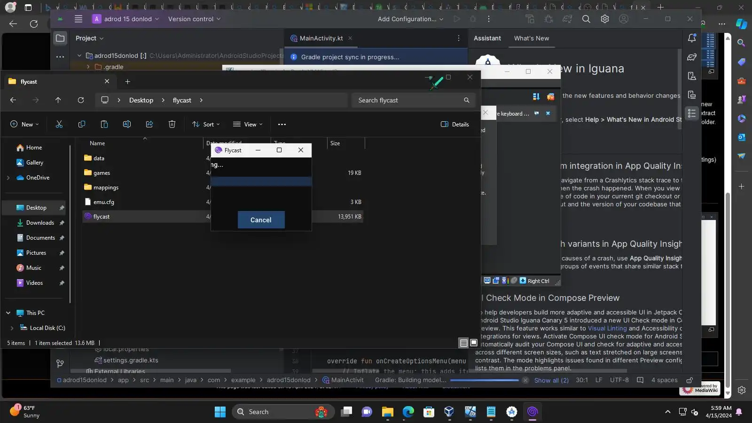Collapse the This PC node
752x423 pixels.
click(8, 313)
